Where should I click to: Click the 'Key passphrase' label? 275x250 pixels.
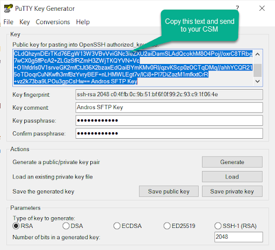pos(34,120)
